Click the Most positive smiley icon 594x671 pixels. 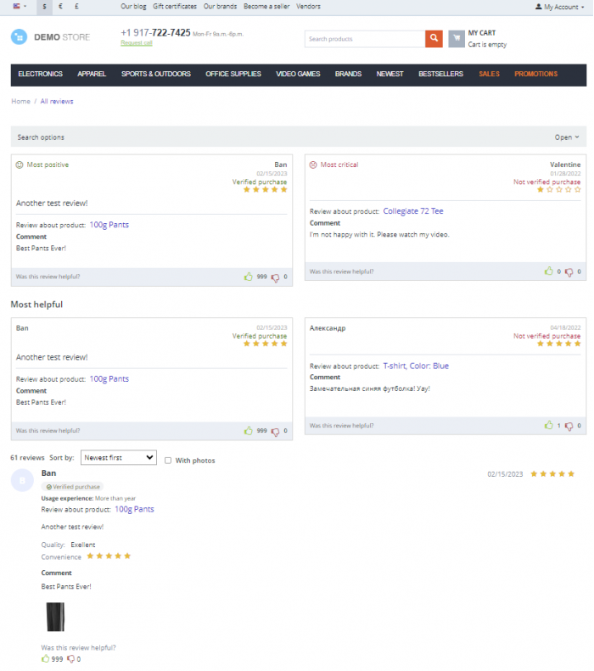click(x=20, y=165)
